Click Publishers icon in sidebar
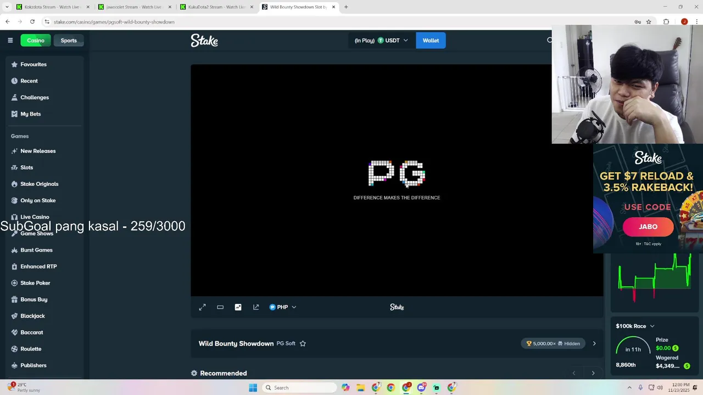 [x=14, y=365]
